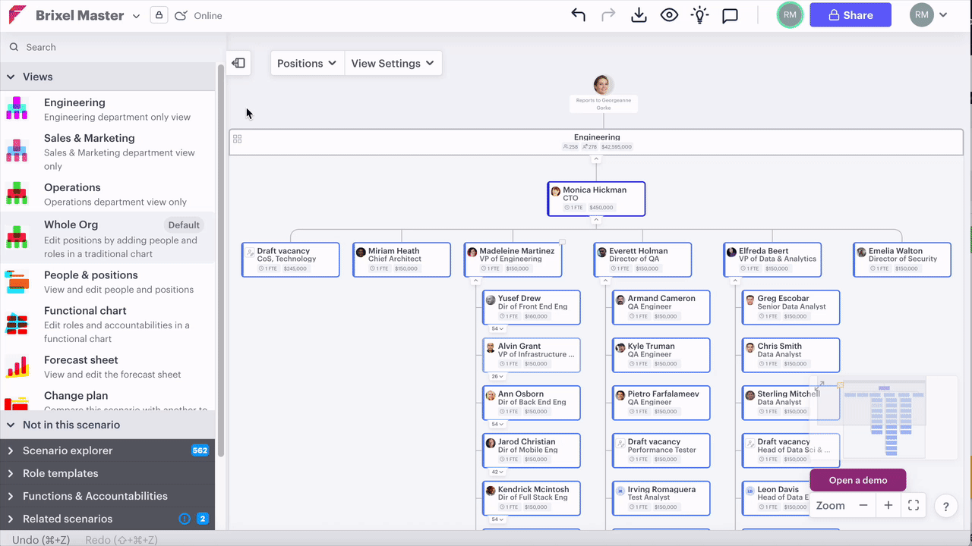Toggle the scenario lock icon
This screenshot has height=546, width=972.
[158, 14]
